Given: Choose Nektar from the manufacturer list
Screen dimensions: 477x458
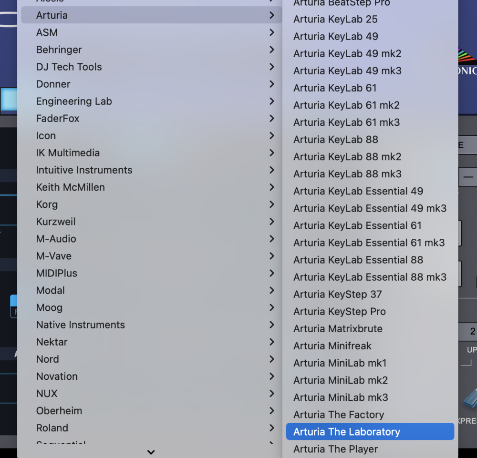Looking at the screenshot, I should (x=151, y=342).
